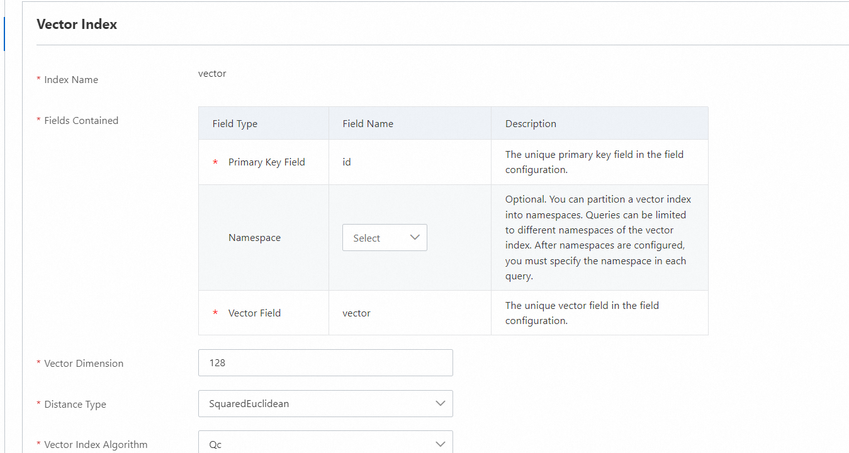Click the namespace description starting with 'Optional'

(598, 238)
